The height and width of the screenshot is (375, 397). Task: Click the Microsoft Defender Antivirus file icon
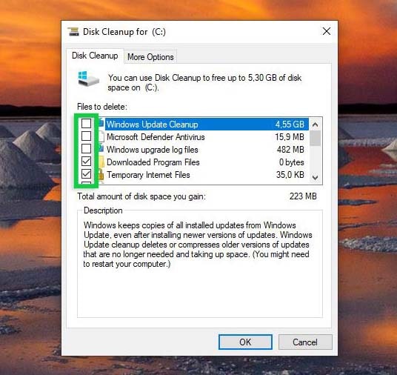tap(101, 136)
